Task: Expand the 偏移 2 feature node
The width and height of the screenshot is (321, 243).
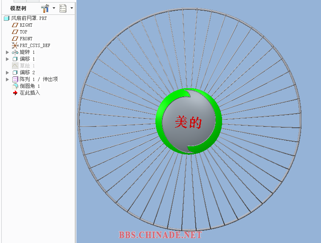Action: click(7, 73)
